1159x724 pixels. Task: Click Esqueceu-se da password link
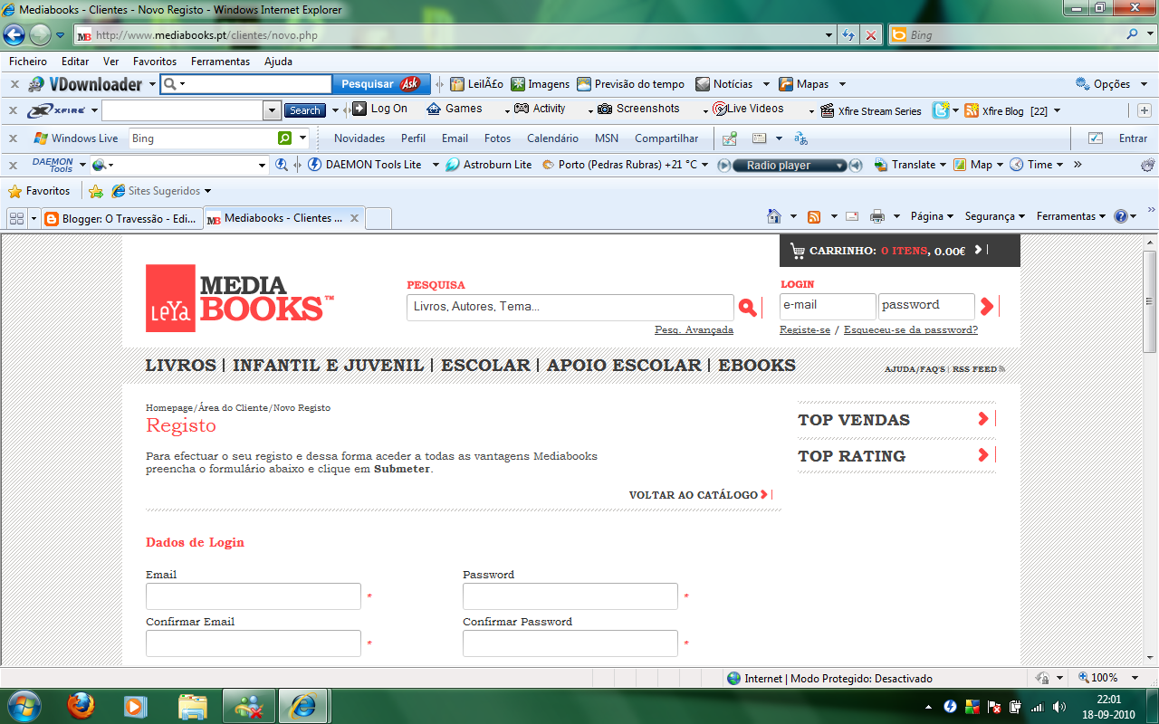pos(911,330)
